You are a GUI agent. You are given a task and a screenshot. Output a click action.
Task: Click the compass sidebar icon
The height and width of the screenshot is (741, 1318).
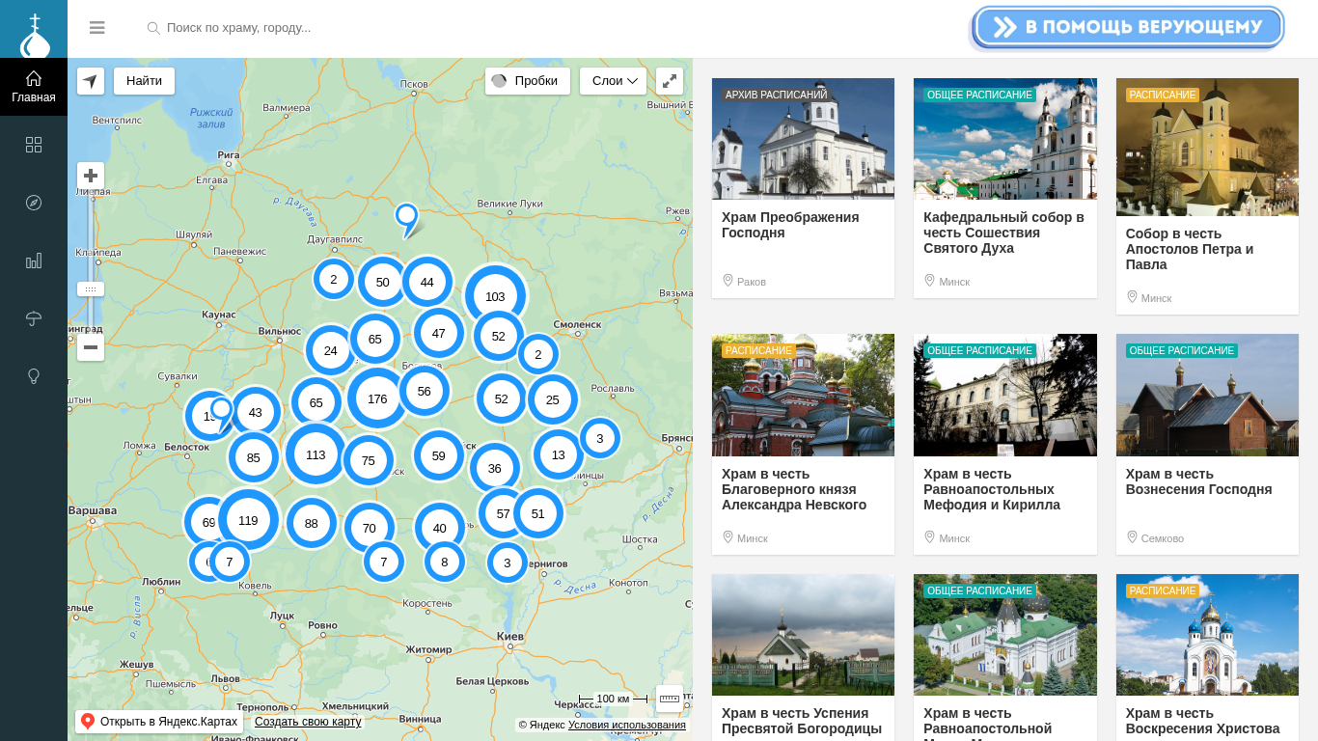pyautogui.click(x=34, y=203)
